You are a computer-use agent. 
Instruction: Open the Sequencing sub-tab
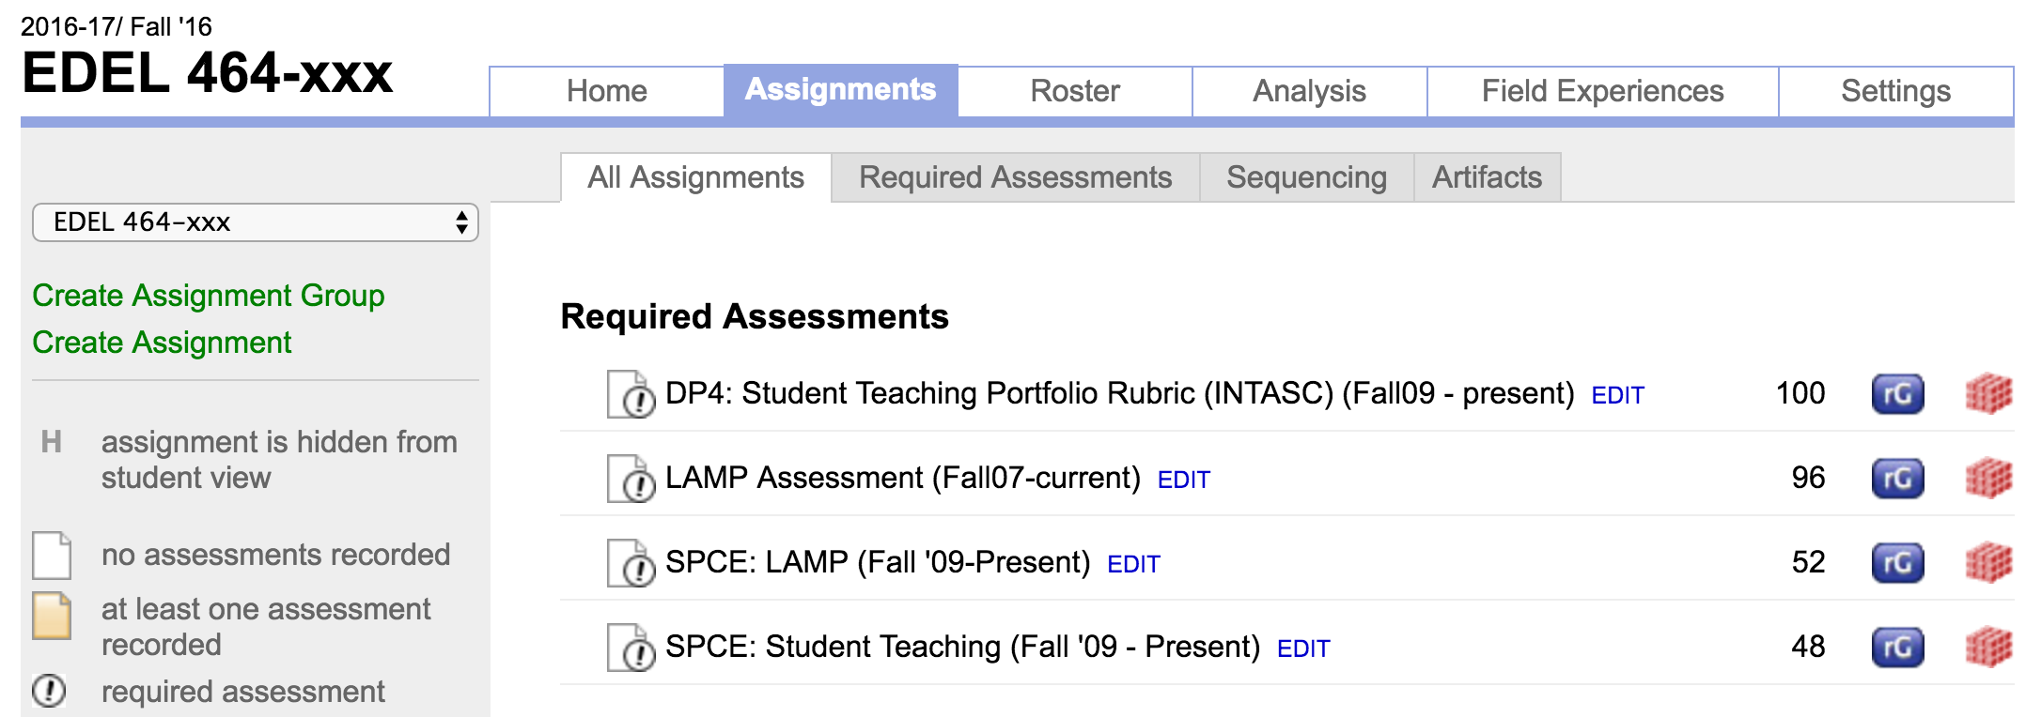point(1306,177)
